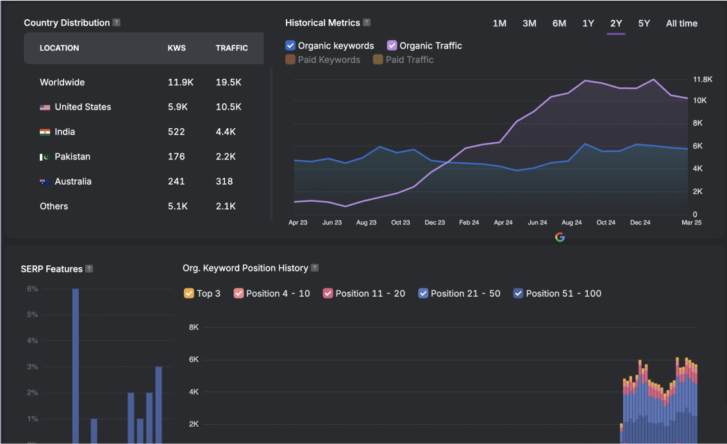Click United States location name
The width and height of the screenshot is (727, 444).
point(83,107)
